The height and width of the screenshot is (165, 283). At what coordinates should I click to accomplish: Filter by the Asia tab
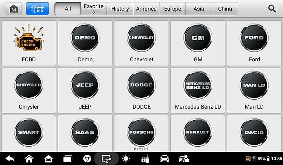(x=199, y=9)
